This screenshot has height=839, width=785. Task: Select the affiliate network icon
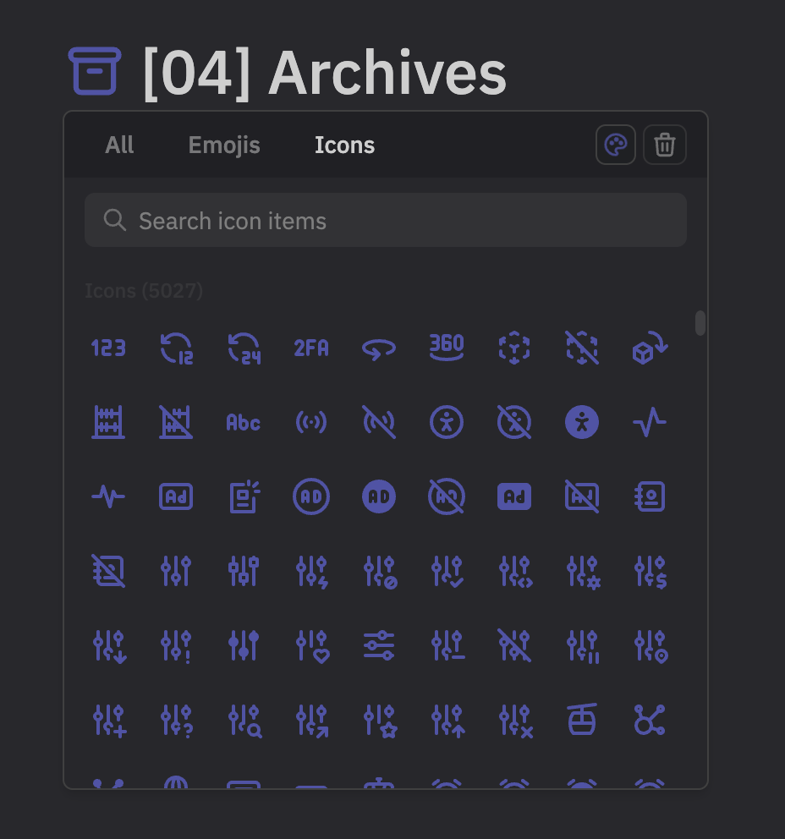click(650, 720)
